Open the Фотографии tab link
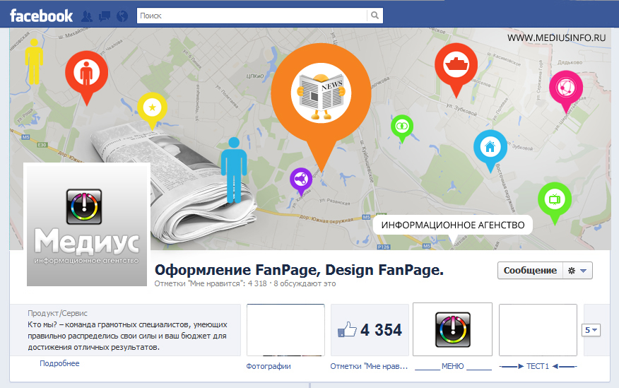 [x=269, y=366]
